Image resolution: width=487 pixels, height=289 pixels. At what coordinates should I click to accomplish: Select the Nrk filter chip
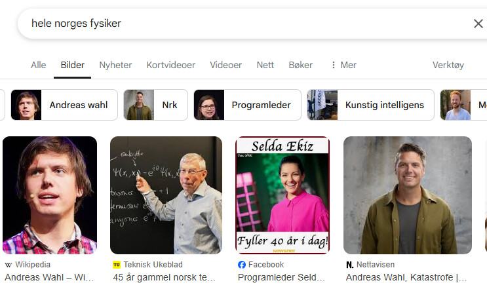pos(155,105)
